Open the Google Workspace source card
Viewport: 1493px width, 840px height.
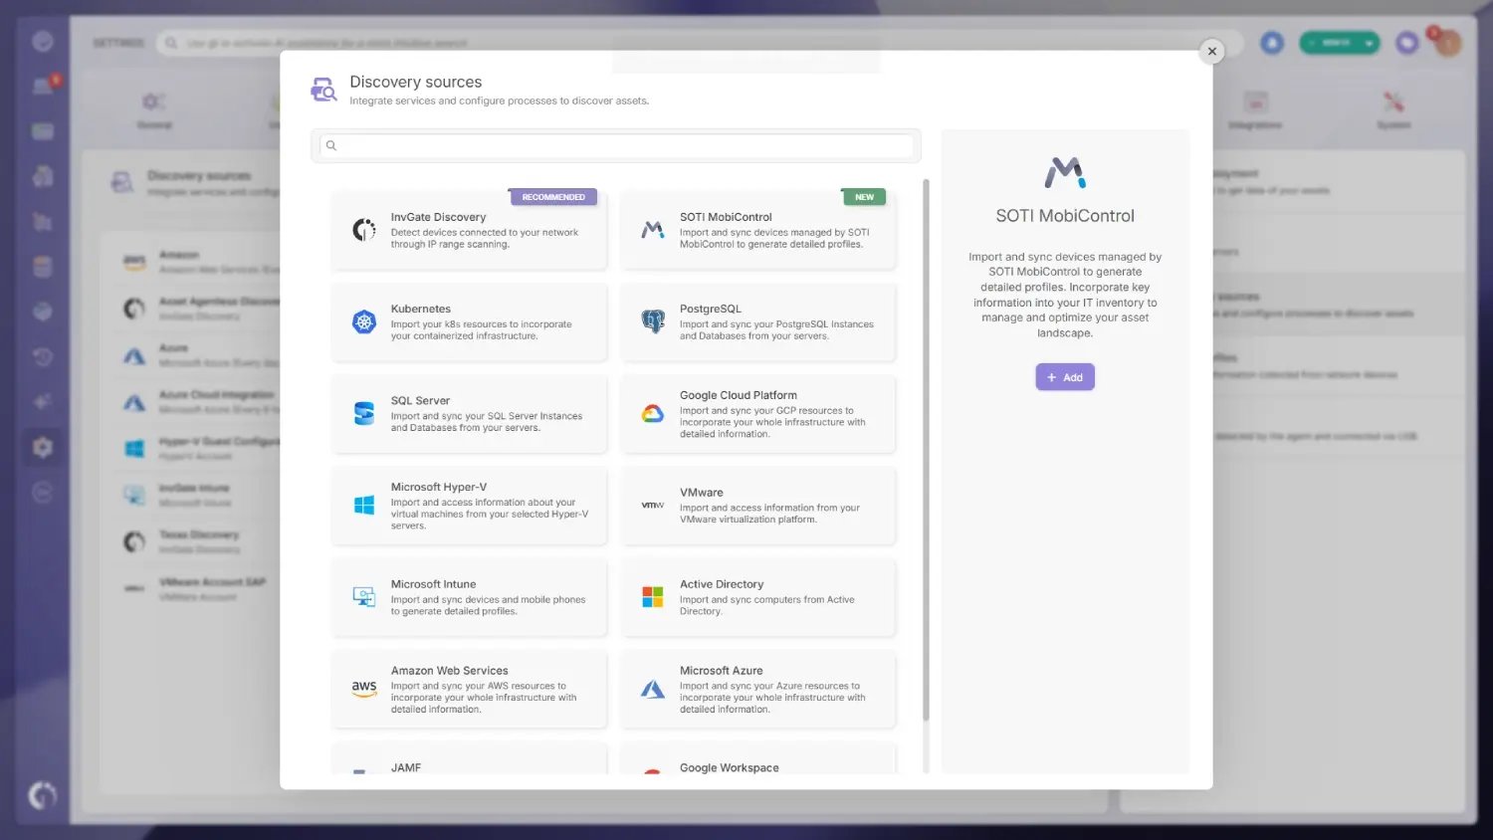point(757,758)
